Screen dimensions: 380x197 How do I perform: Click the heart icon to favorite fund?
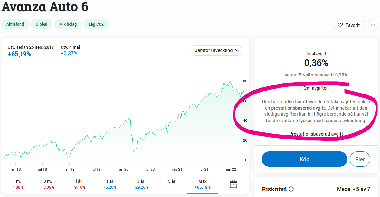[x=340, y=25]
